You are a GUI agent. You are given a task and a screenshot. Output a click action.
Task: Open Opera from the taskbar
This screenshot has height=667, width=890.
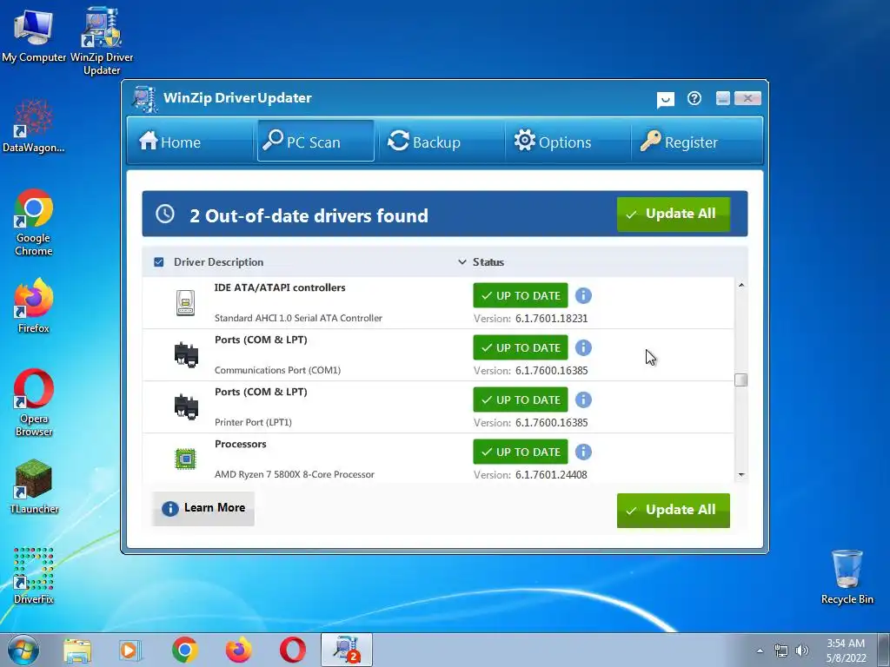292,650
